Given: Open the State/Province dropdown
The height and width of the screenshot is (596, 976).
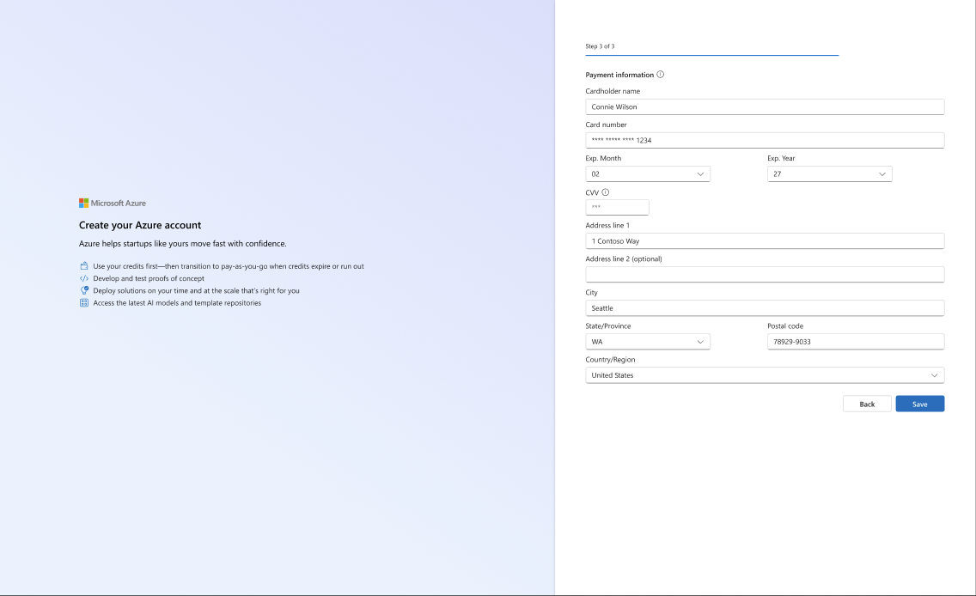Looking at the screenshot, I should [x=648, y=342].
